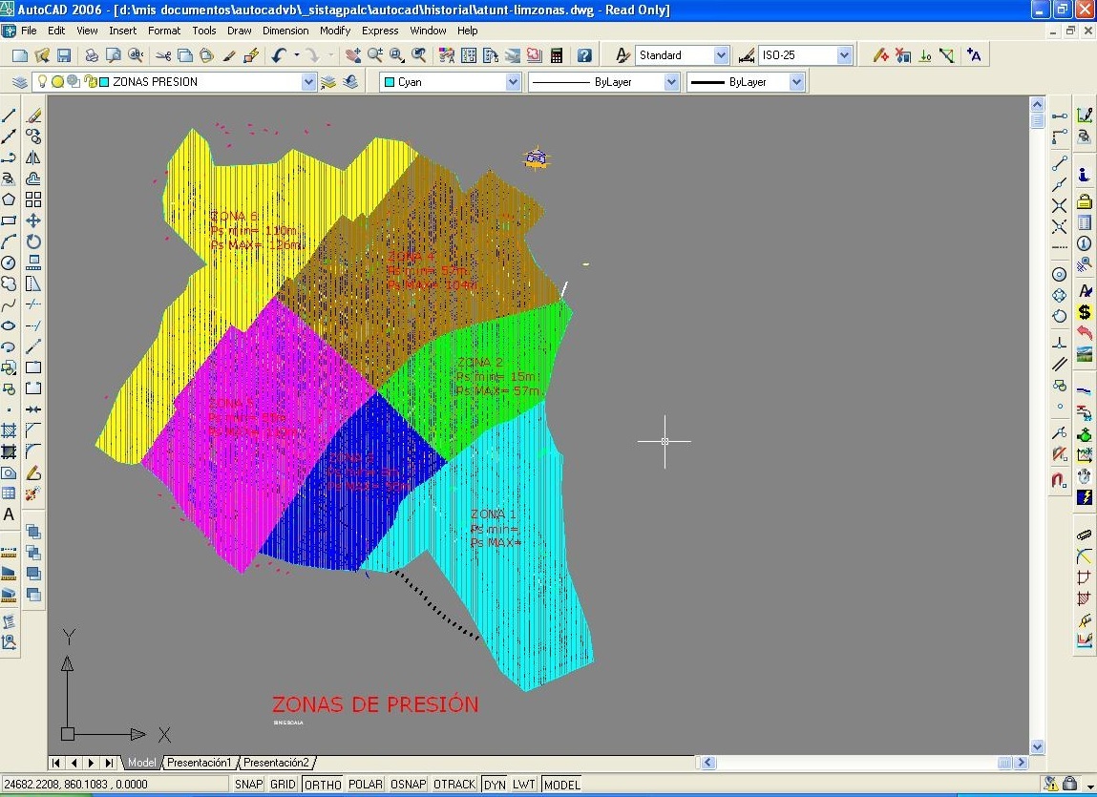Click the Multiline Text tool
This screenshot has width=1097, height=797.
tap(9, 514)
